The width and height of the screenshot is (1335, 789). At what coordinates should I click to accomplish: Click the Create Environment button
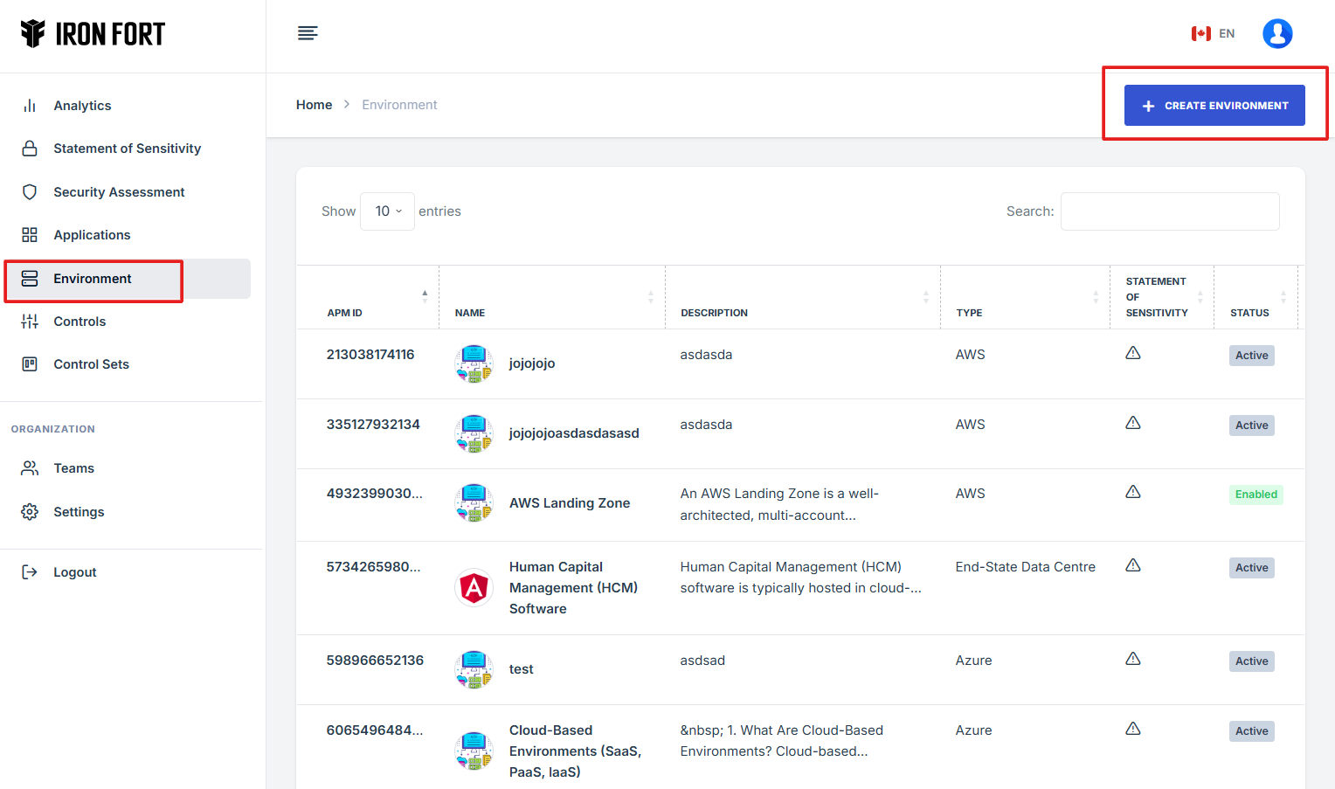click(1214, 106)
